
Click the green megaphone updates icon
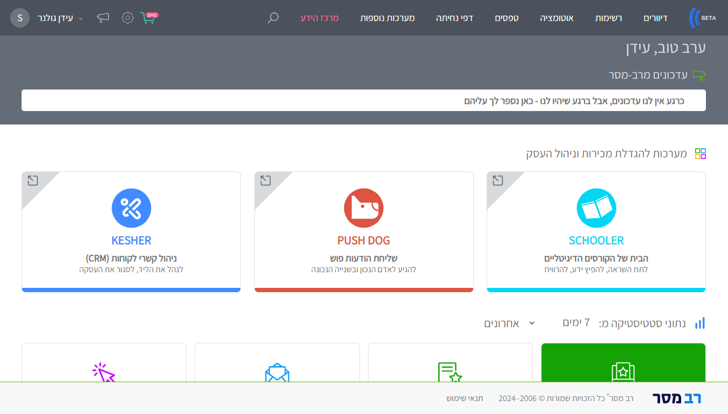[699, 75]
